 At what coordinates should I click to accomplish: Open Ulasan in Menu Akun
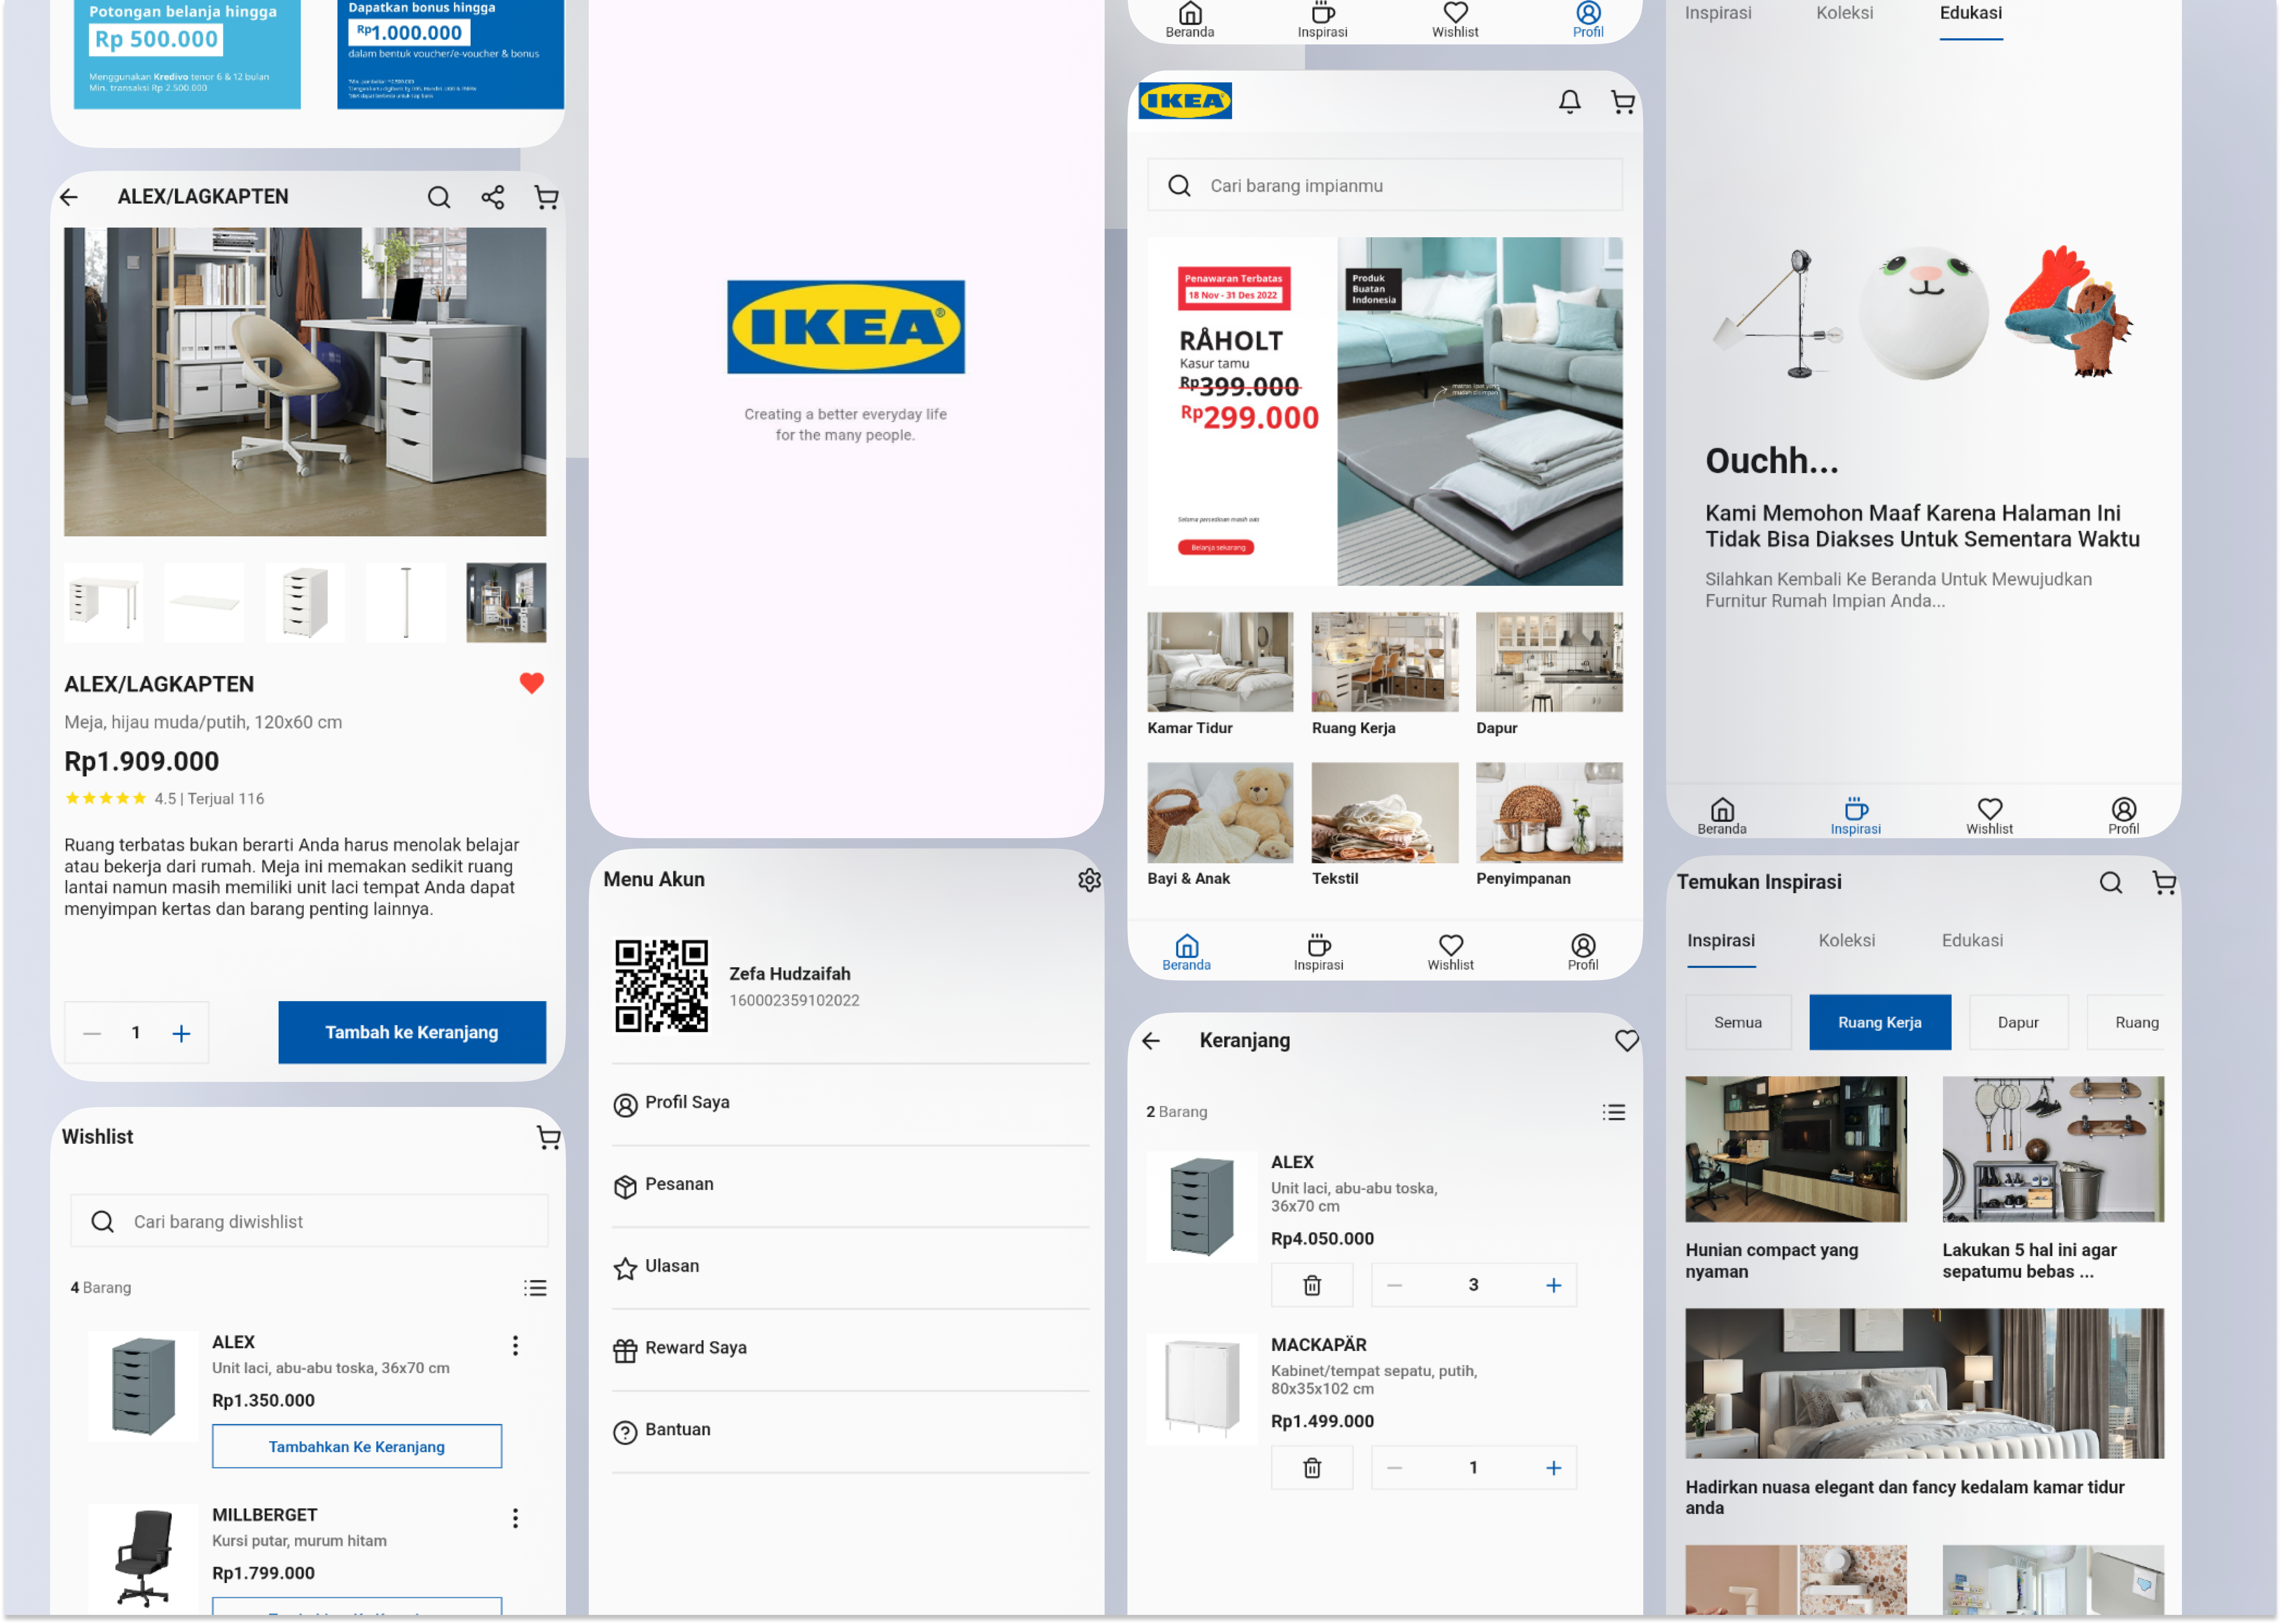pos(850,1268)
